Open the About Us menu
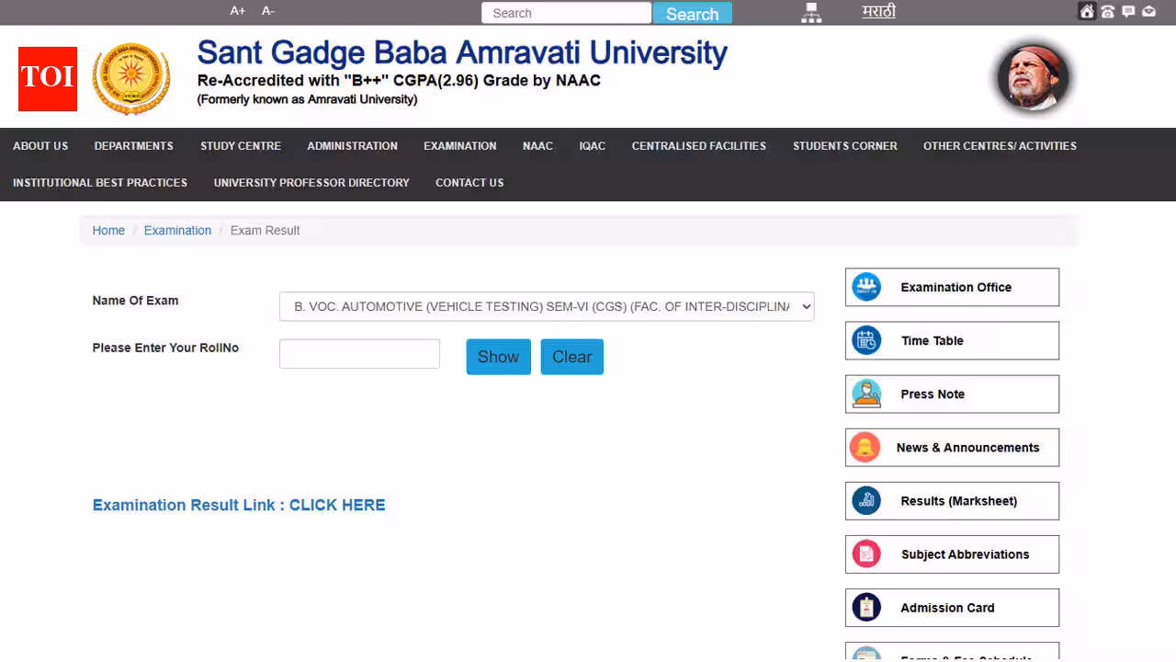 (x=40, y=146)
